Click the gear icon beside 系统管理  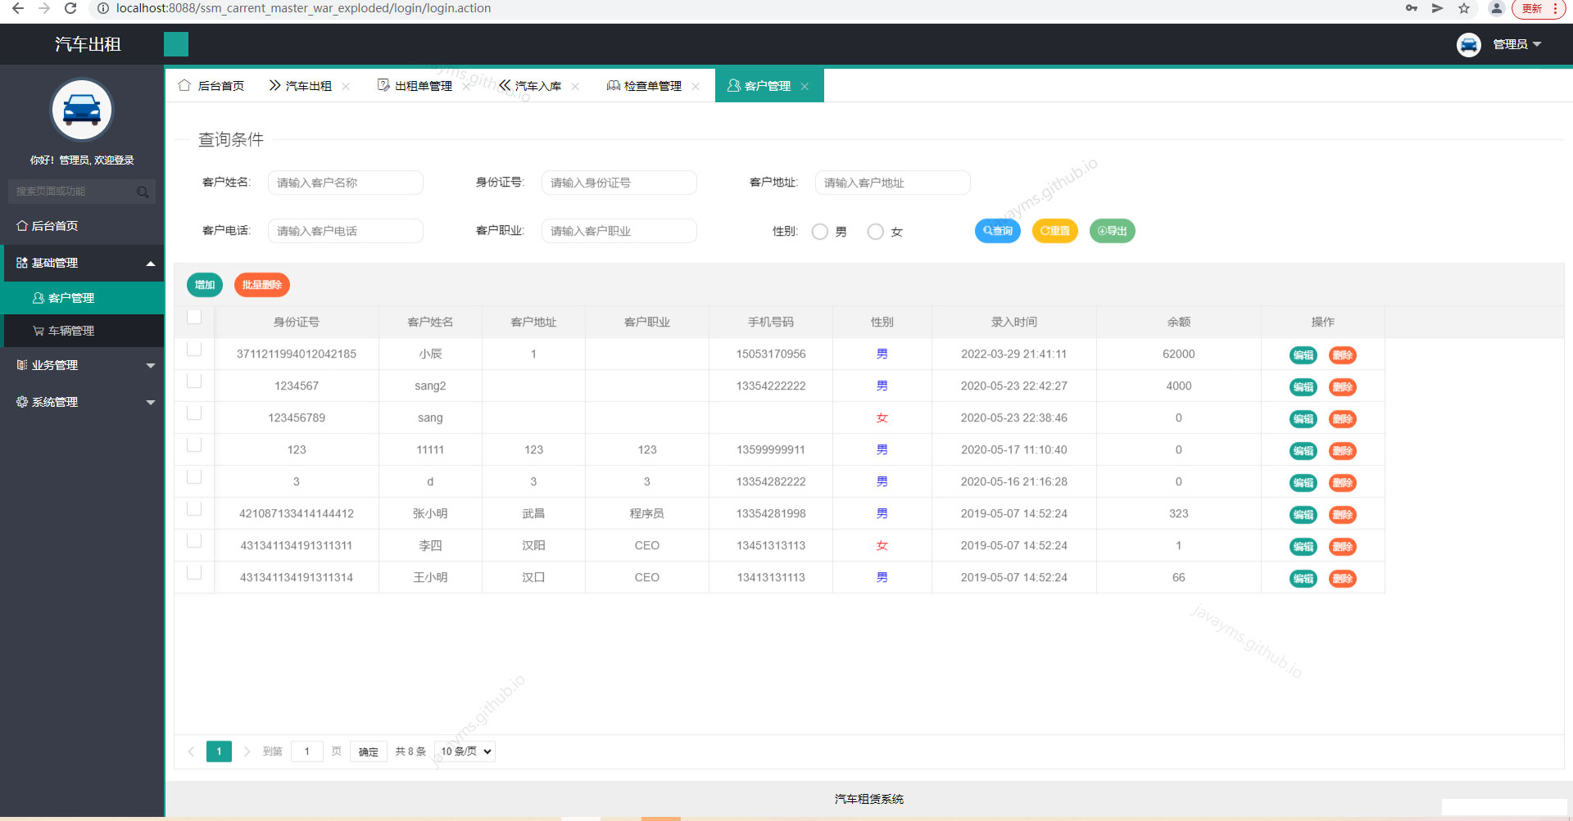(x=21, y=402)
